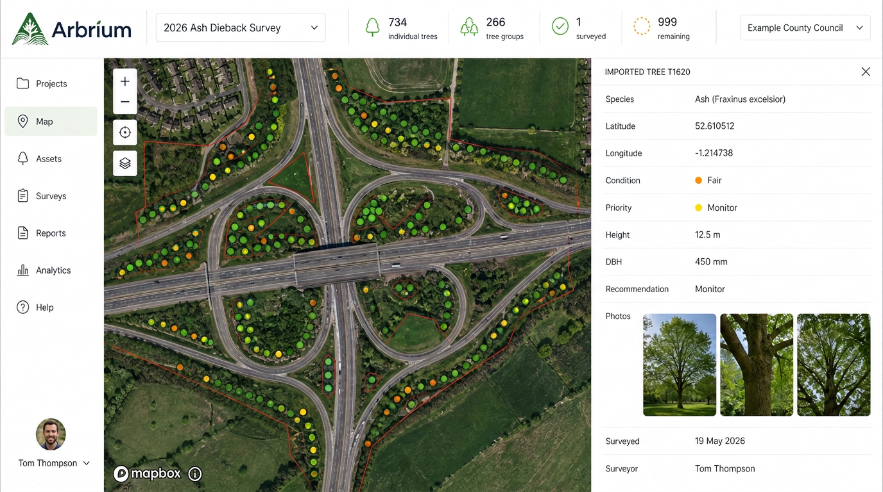Open the Help page
The width and height of the screenshot is (883, 492).
[51, 307]
